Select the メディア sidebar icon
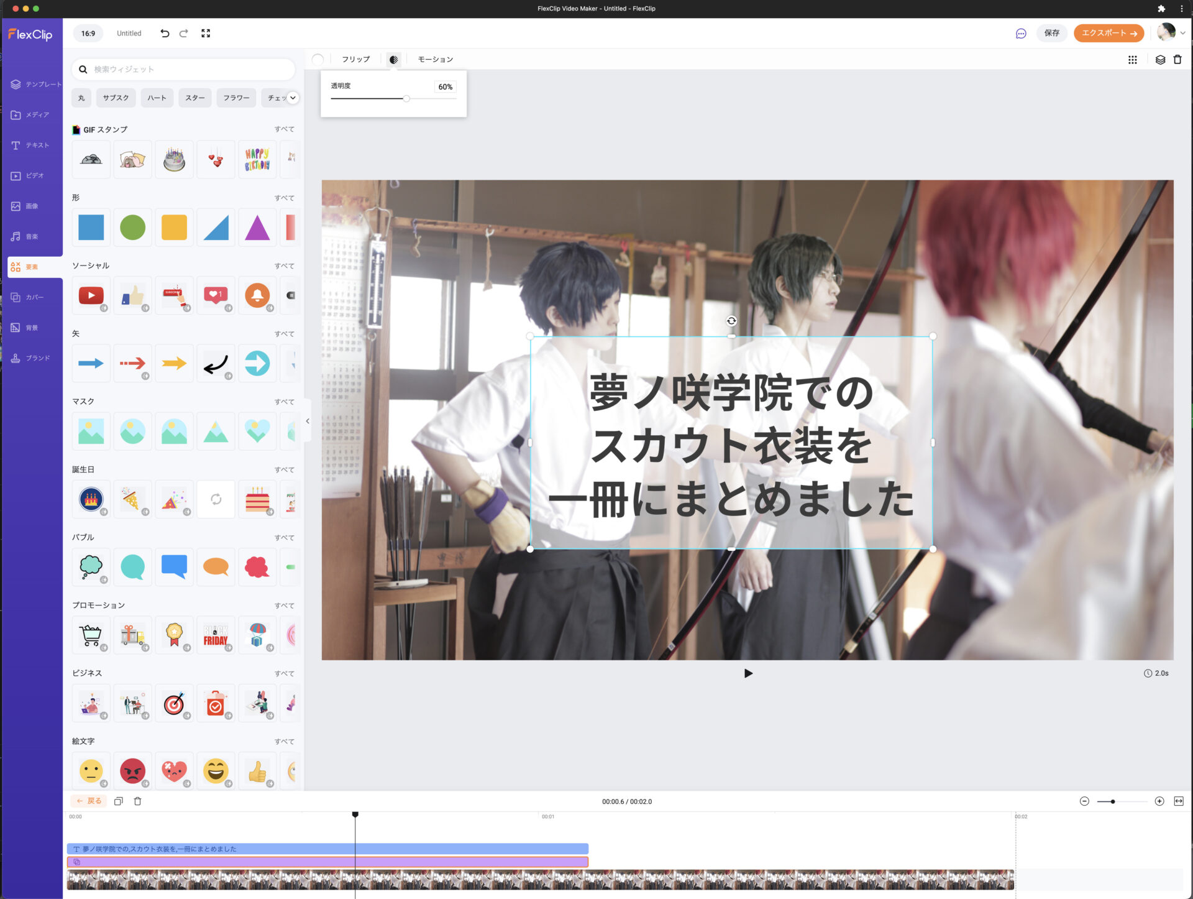The width and height of the screenshot is (1193, 899). 31,114
